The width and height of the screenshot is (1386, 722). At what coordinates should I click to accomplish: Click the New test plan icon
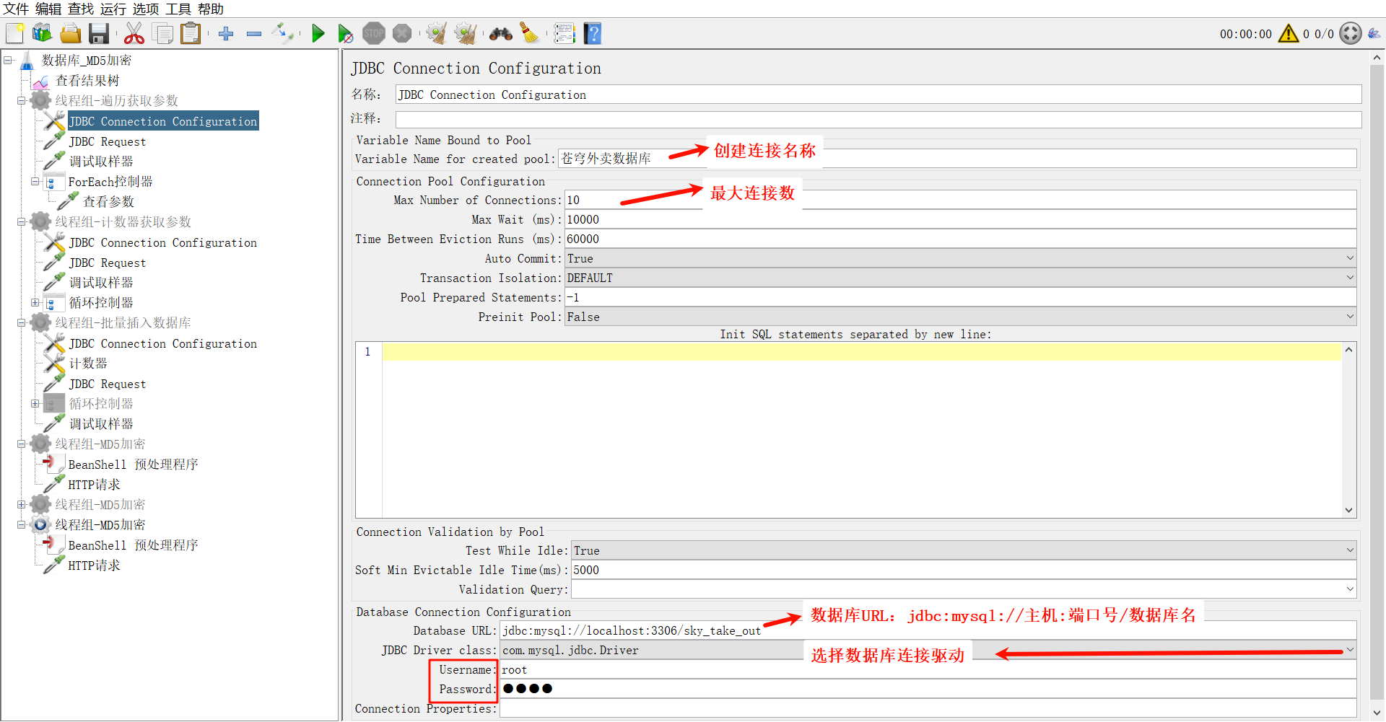click(x=15, y=33)
